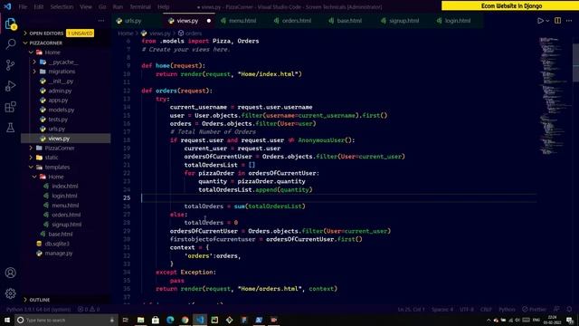579x326 pixels.
Task: Open the Edit menu
Action: [x=38, y=6]
